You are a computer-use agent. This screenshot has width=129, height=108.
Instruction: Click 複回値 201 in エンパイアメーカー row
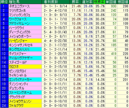click(x=126, y=79)
